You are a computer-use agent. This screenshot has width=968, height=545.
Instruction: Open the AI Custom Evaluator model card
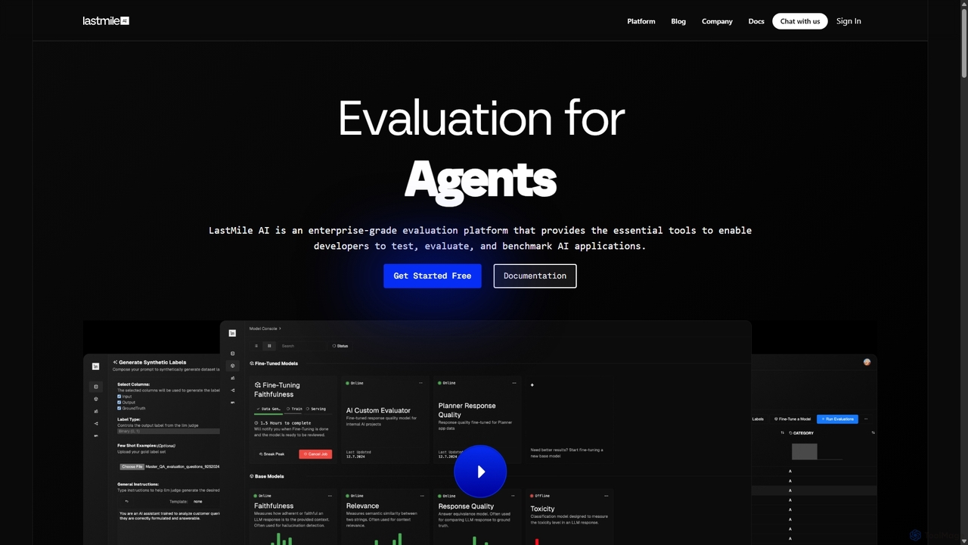click(386, 419)
